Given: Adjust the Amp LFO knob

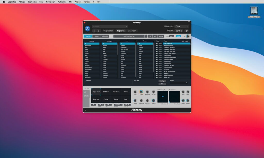Looking at the screenshot, I should 147,101.
